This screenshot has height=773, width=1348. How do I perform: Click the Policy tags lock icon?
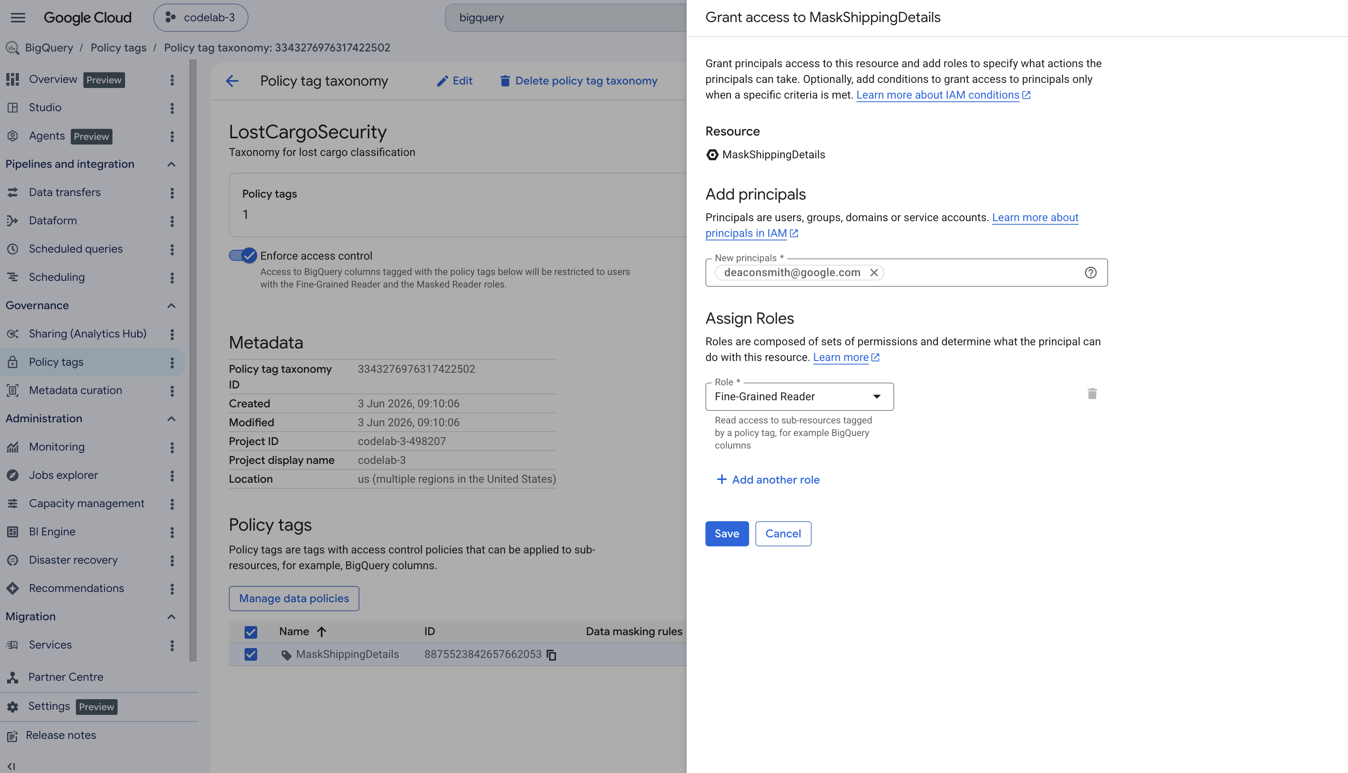click(x=13, y=362)
